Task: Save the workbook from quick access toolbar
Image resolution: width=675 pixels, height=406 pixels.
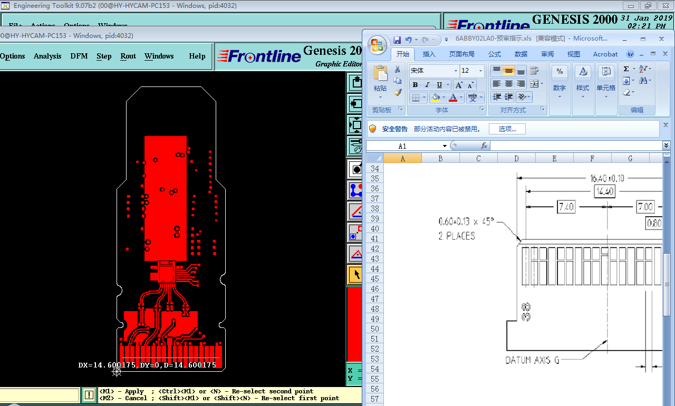Action: 397,40
